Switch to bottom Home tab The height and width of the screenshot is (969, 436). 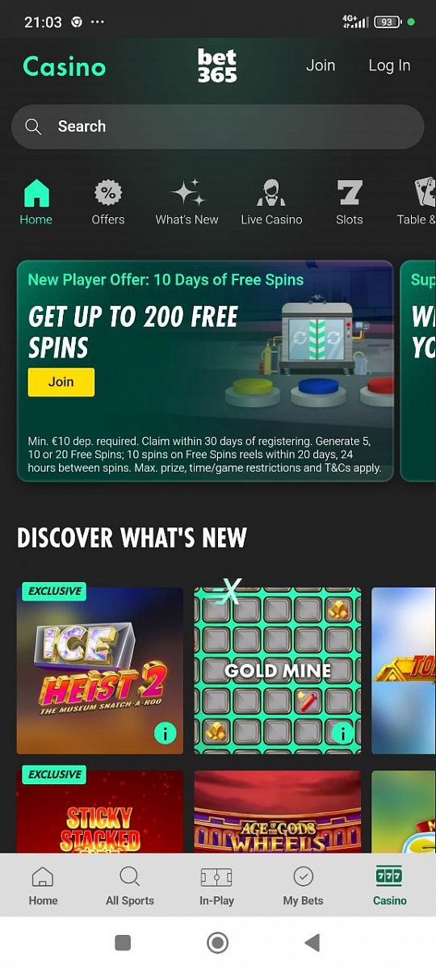(x=43, y=886)
